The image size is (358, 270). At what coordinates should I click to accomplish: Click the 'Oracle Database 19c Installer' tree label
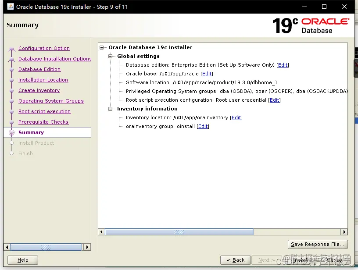tap(150, 47)
